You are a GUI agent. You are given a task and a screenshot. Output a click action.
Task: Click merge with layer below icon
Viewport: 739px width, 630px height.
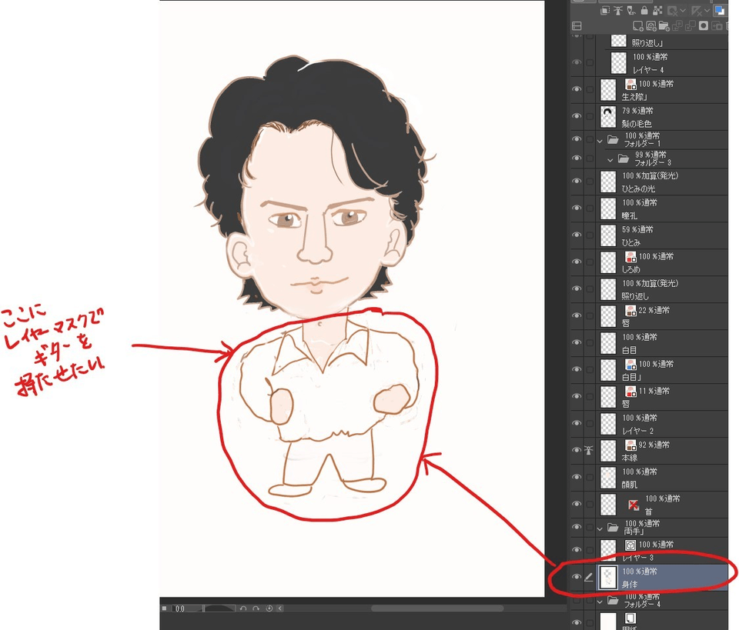691,26
